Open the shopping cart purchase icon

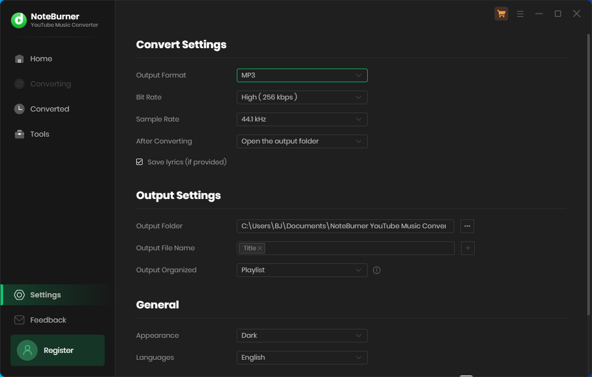coord(501,14)
